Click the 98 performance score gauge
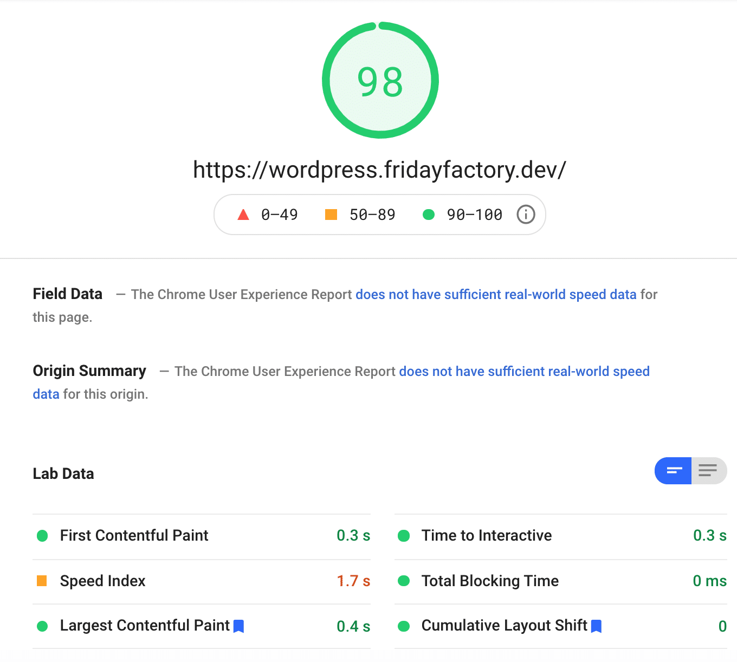Image resolution: width=737 pixels, height=662 pixels. coord(380,80)
